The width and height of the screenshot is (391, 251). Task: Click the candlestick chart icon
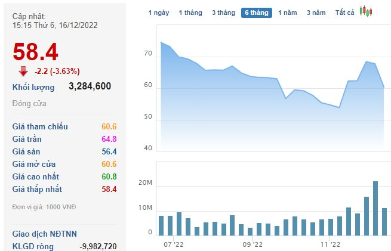point(366,11)
